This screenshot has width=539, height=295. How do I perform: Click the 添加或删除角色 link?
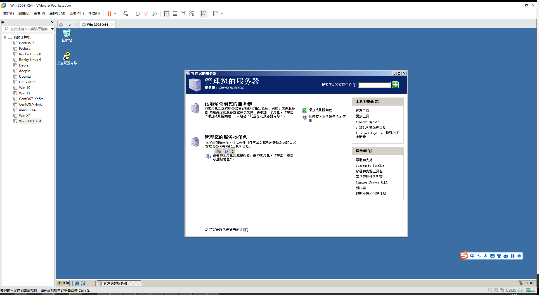(x=320, y=110)
